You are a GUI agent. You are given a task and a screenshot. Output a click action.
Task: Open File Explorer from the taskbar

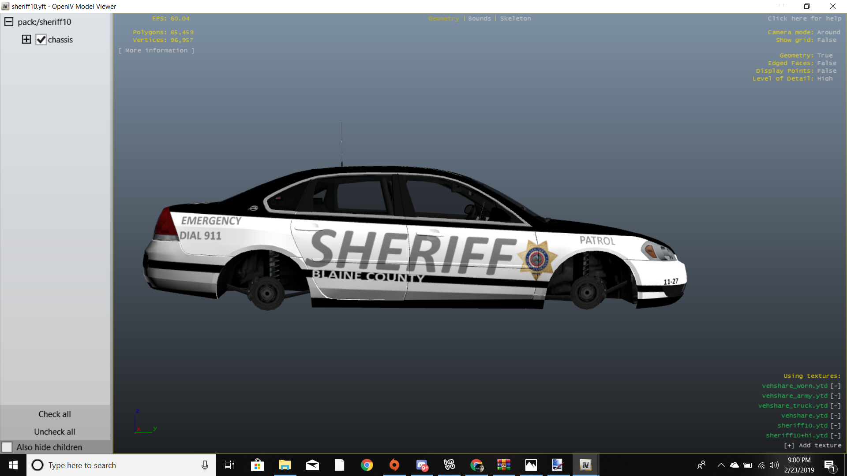tap(285, 465)
